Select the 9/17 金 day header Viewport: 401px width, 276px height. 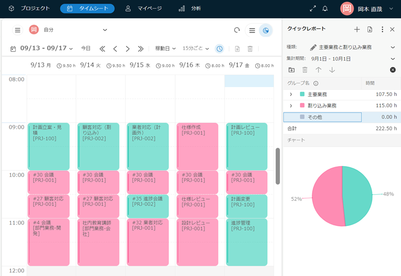coord(239,65)
